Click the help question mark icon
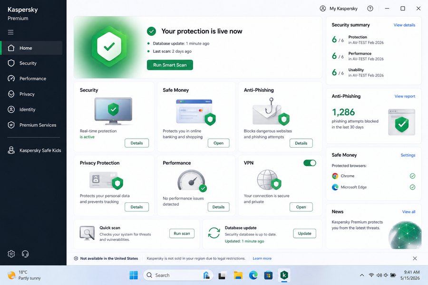Image resolution: width=428 pixels, height=285 pixels. [x=370, y=9]
